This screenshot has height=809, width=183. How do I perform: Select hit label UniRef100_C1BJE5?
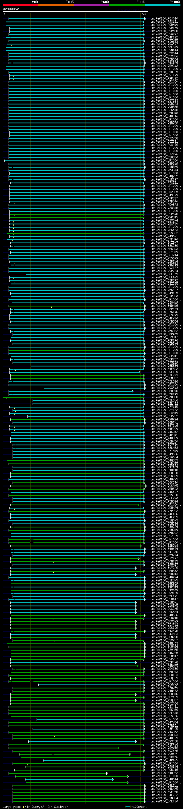pyautogui.click(x=164, y=72)
